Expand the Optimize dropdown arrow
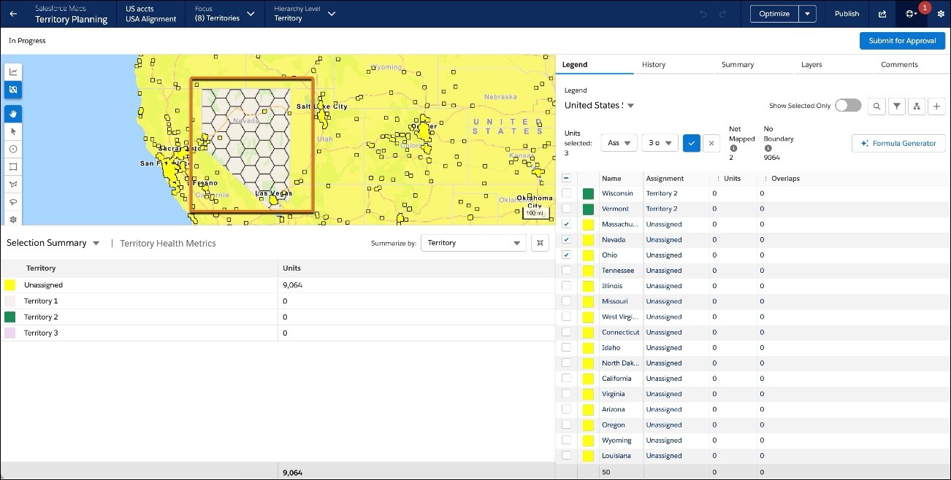 tap(807, 14)
